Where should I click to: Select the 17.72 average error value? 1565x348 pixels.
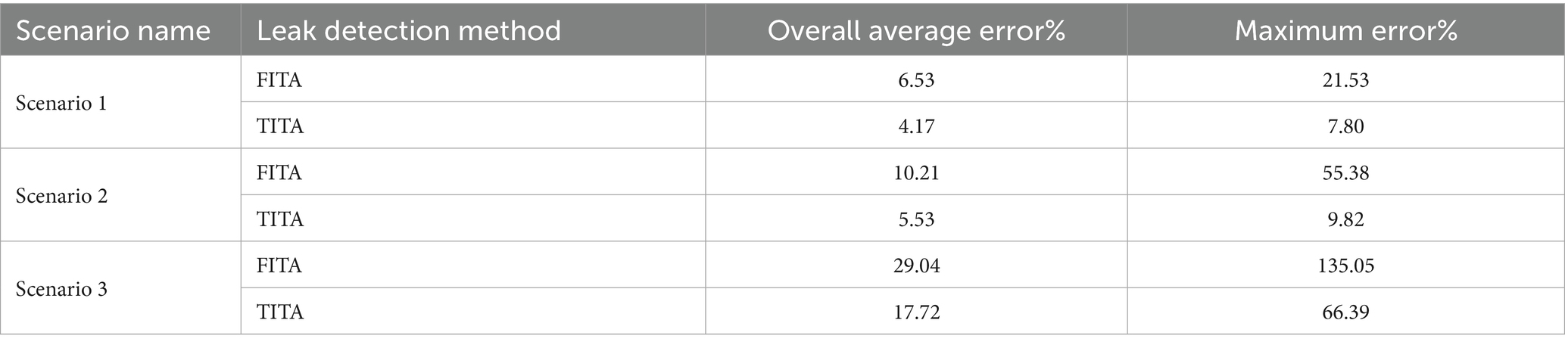(916, 312)
